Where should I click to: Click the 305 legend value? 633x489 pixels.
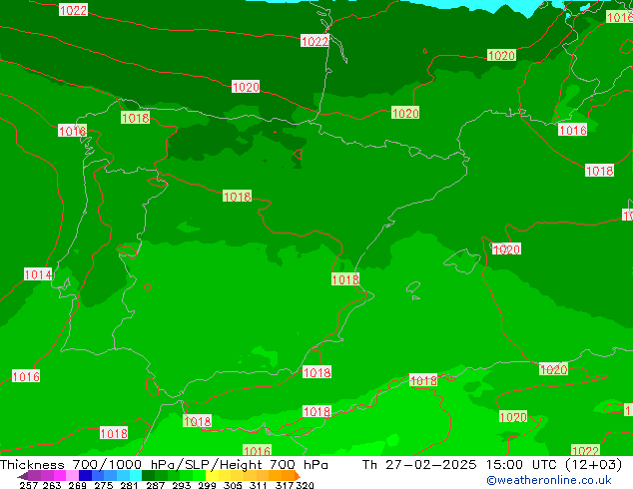pos(233,485)
